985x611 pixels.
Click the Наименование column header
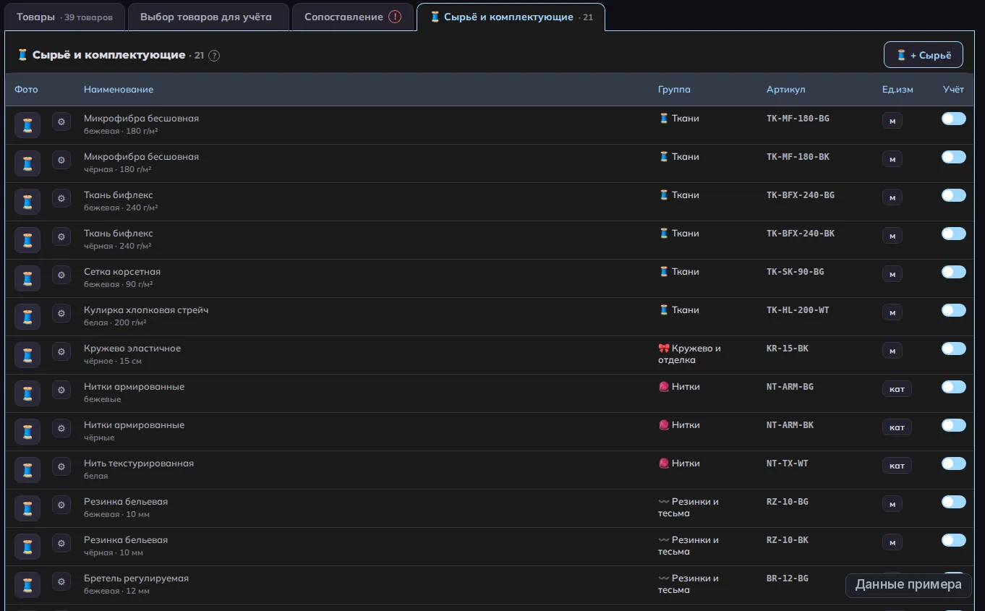(x=119, y=90)
